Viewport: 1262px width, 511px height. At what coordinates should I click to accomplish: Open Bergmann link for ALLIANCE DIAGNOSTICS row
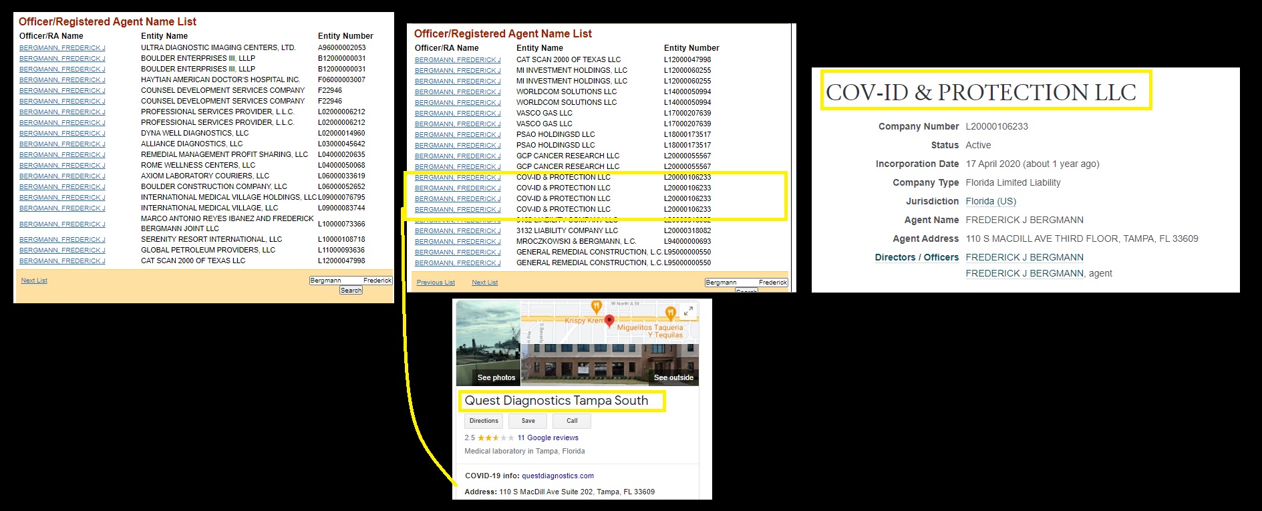(62, 144)
